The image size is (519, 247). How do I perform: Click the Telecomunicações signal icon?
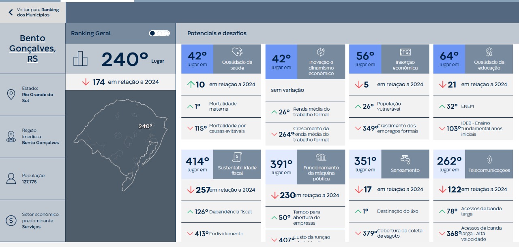489,159
